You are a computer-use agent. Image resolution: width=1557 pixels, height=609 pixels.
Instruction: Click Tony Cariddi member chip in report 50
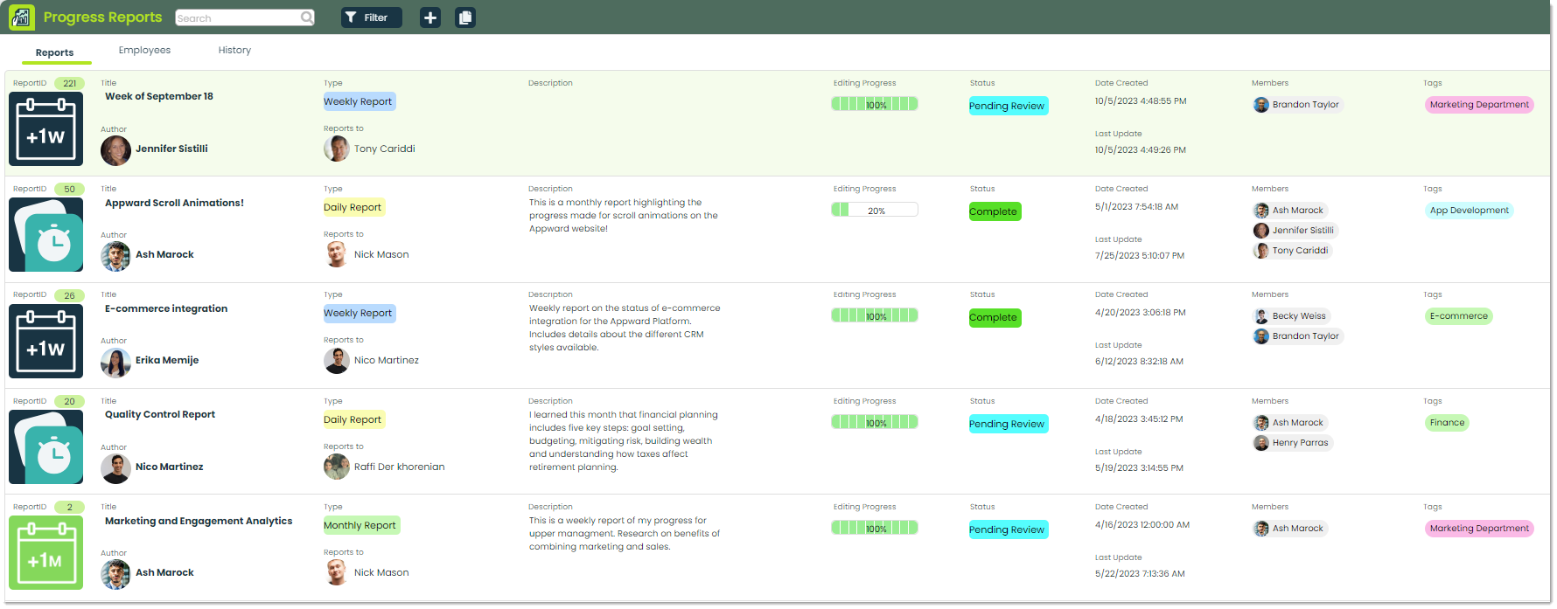tap(1292, 251)
